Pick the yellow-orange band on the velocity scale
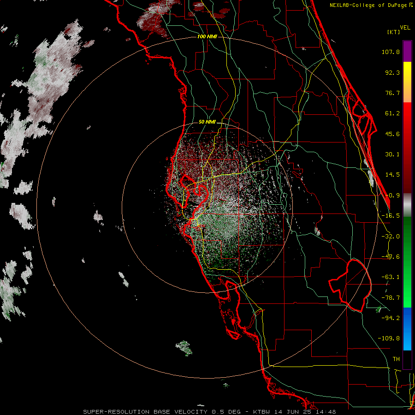The width and height of the screenshot is (415, 415). [407, 82]
